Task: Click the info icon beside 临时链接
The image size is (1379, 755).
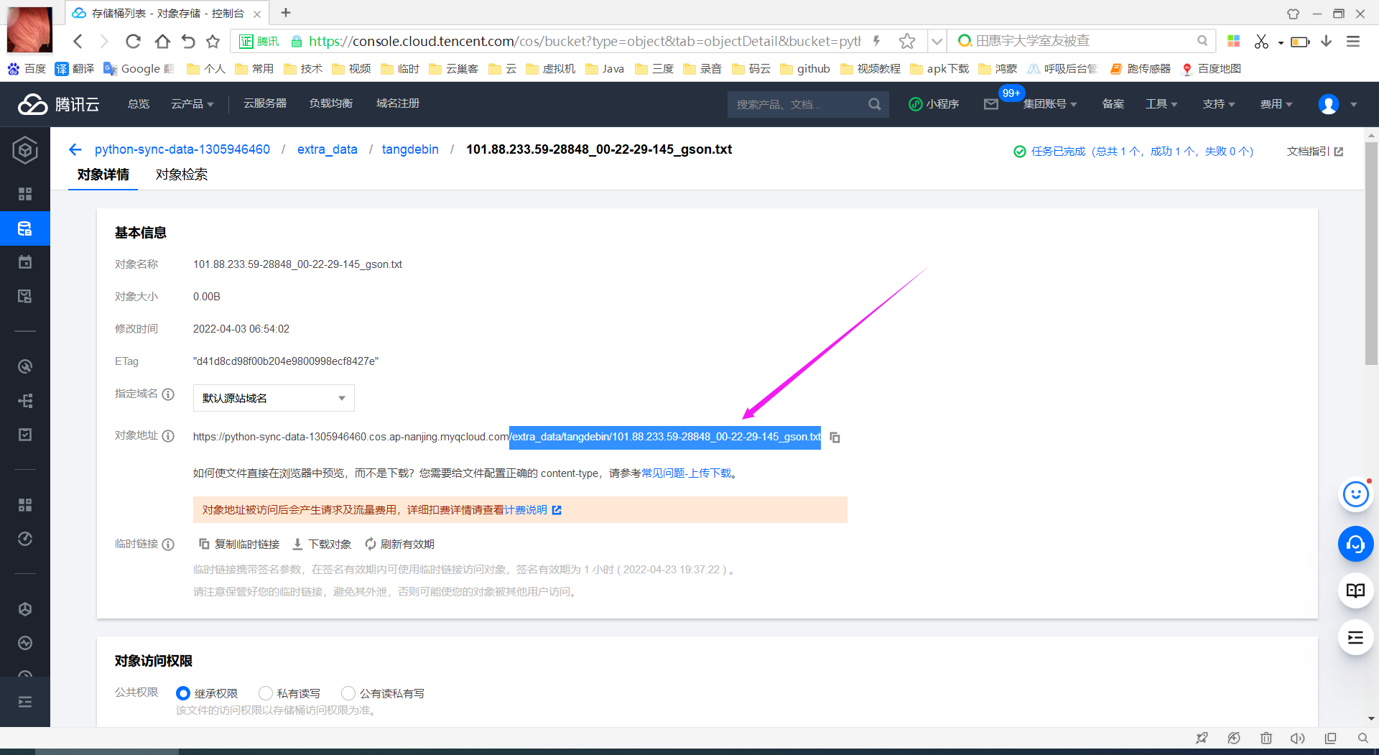Action: click(x=168, y=545)
